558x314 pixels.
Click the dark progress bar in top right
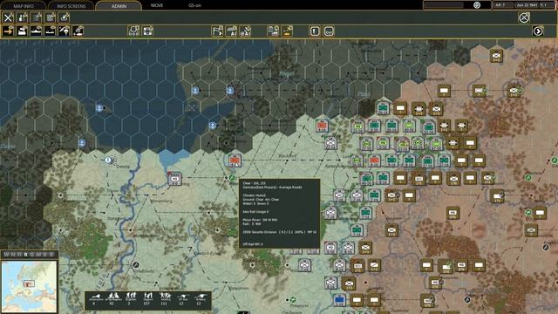pos(444,5)
